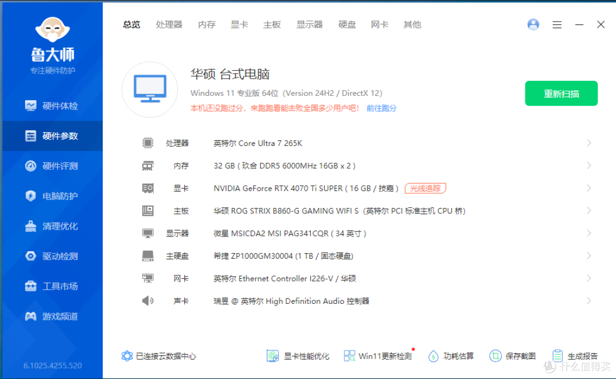This screenshot has height=379, width=616.
Task: Switch to the 内存 tab
Action: (206, 25)
